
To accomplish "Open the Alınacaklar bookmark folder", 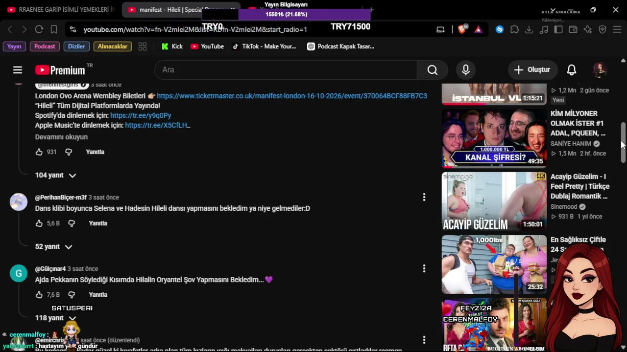I will click(x=113, y=46).
